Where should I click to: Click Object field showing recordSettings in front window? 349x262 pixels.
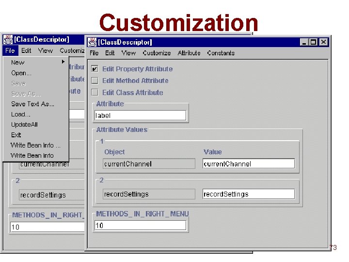(x=149, y=194)
